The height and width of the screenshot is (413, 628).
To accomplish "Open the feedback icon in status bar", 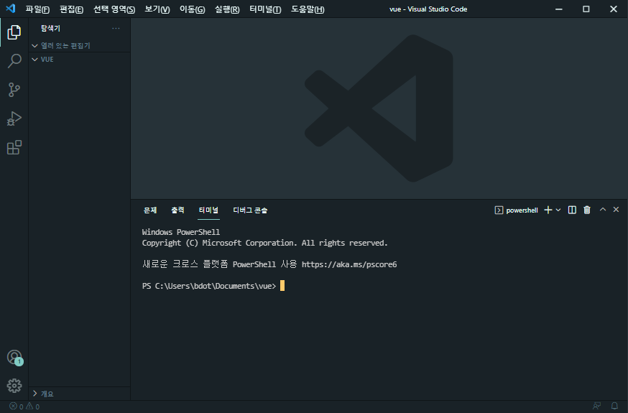I will pos(596,407).
